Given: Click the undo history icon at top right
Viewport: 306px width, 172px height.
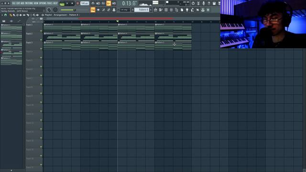Looking at the screenshot, I should 193,3.
